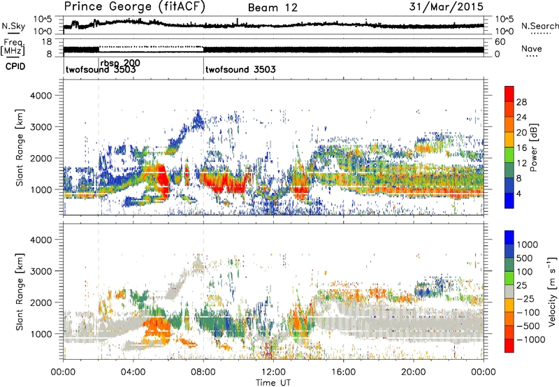Click the 'Freq. [MHz]' axis label

13,47
